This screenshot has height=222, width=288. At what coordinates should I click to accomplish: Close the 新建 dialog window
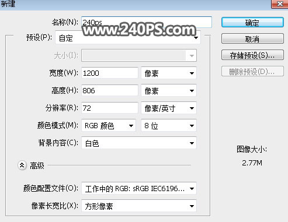pos(280,3)
